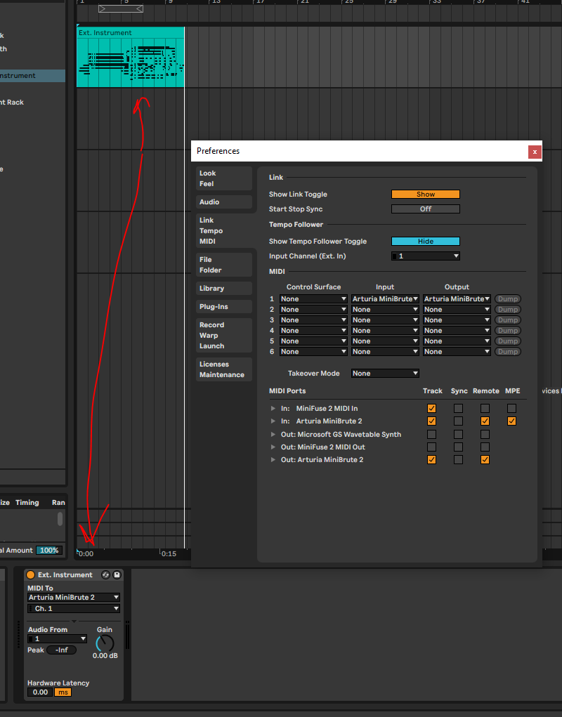Image resolution: width=562 pixels, height=717 pixels.
Task: Toggle MPE for In: MiniFuse 2 MIDI In
Action: pyautogui.click(x=511, y=408)
